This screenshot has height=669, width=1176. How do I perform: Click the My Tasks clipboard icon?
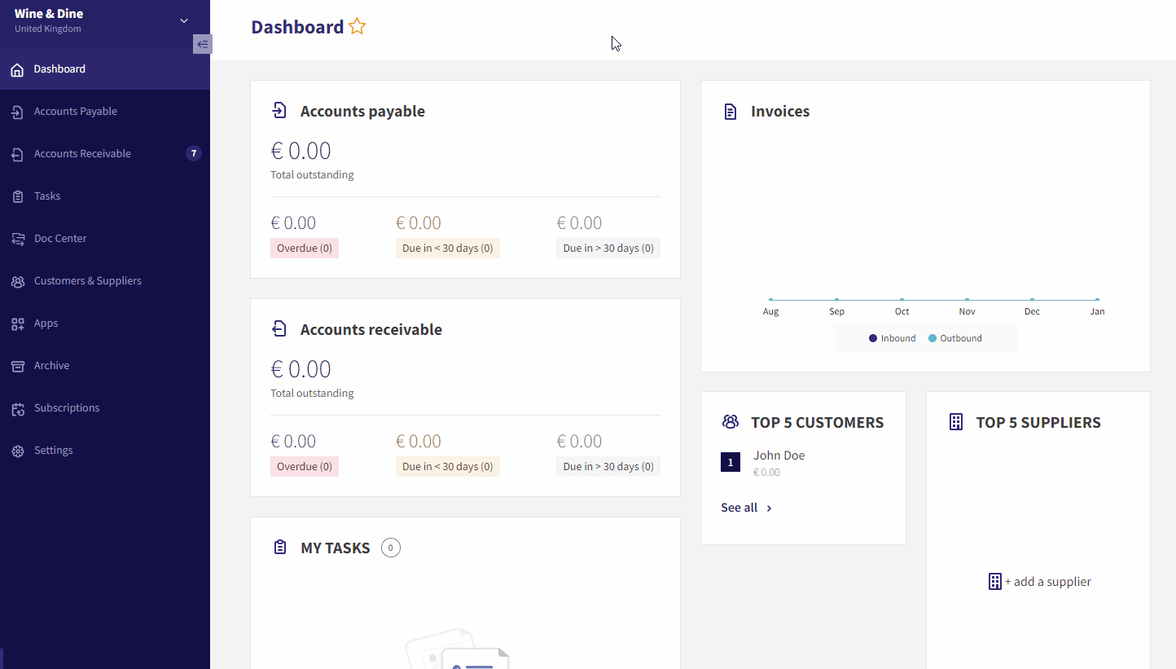coord(280,548)
